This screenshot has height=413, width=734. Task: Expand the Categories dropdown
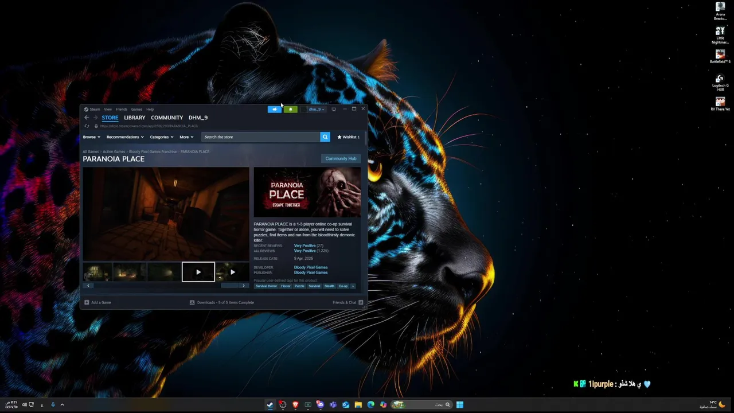(162, 137)
